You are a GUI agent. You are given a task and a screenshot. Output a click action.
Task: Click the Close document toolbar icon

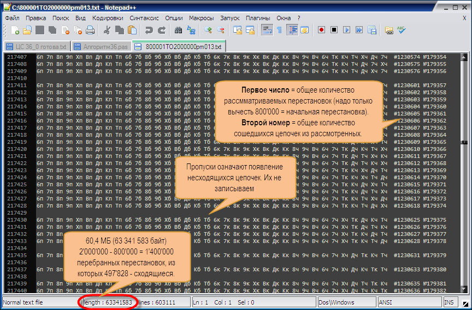point(66,31)
